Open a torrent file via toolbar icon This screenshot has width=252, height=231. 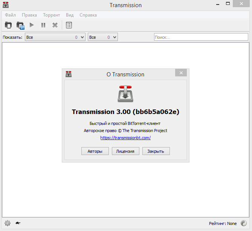(8, 25)
